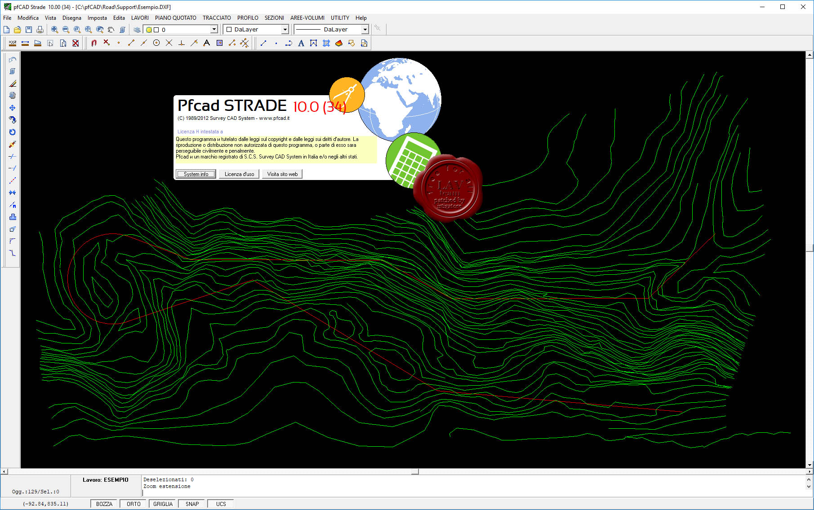Image resolution: width=814 pixels, height=510 pixels.
Task: Click the delete-selection red X page icon
Action: point(76,43)
